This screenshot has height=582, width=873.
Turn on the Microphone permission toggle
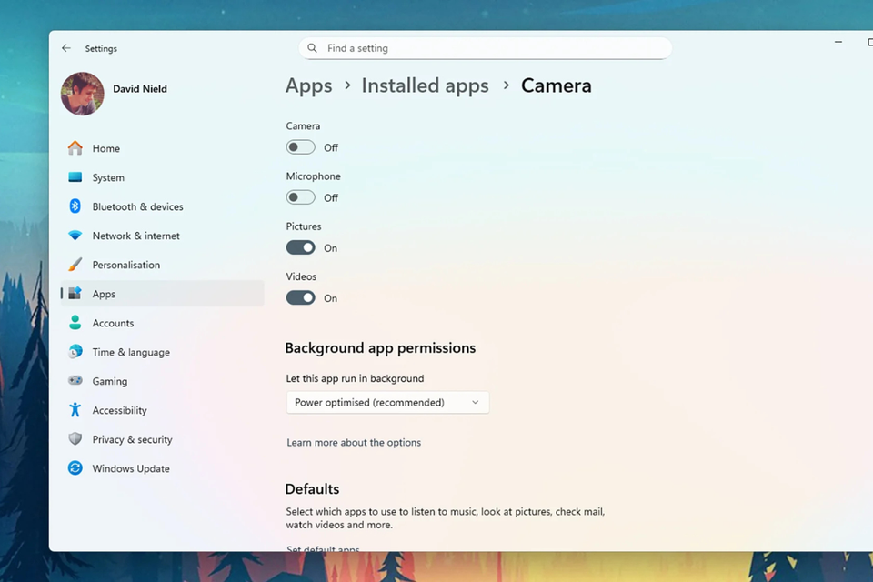coord(301,197)
